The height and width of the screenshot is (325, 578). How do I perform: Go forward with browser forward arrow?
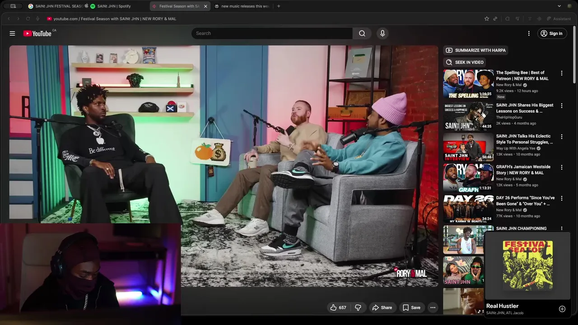tap(18, 19)
